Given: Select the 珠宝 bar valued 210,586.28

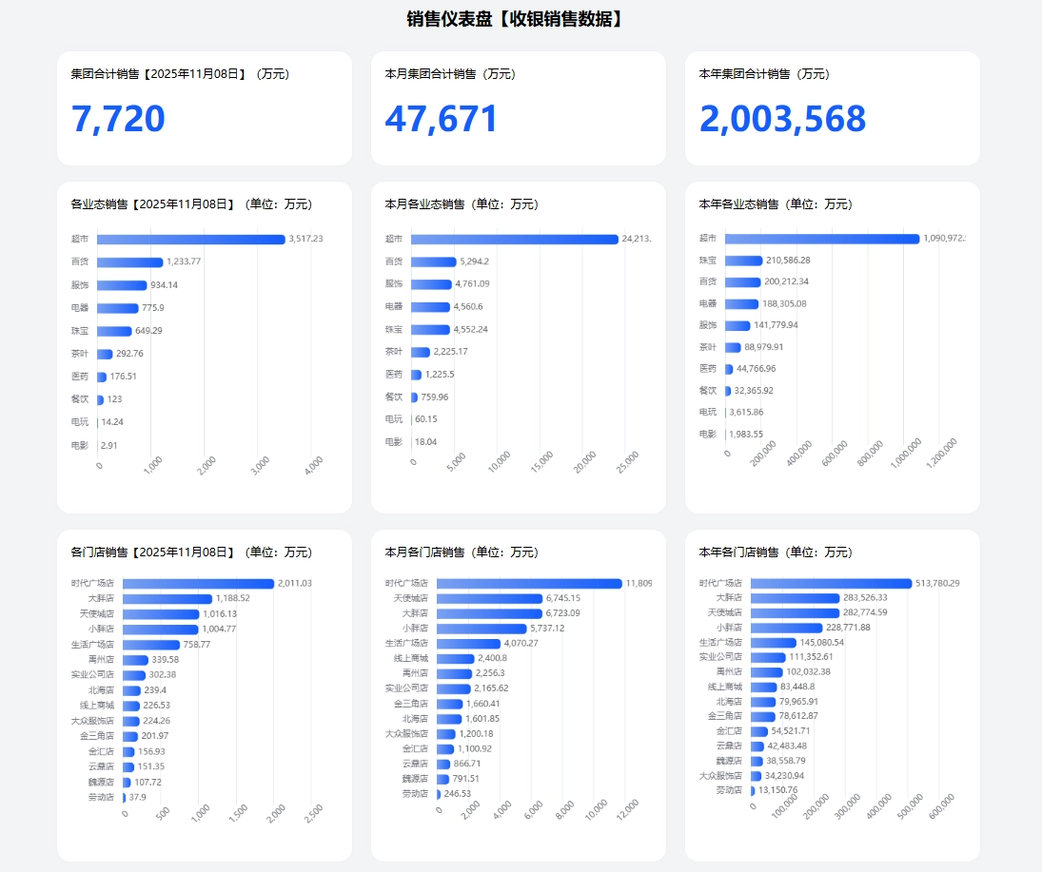Looking at the screenshot, I should pos(743,261).
